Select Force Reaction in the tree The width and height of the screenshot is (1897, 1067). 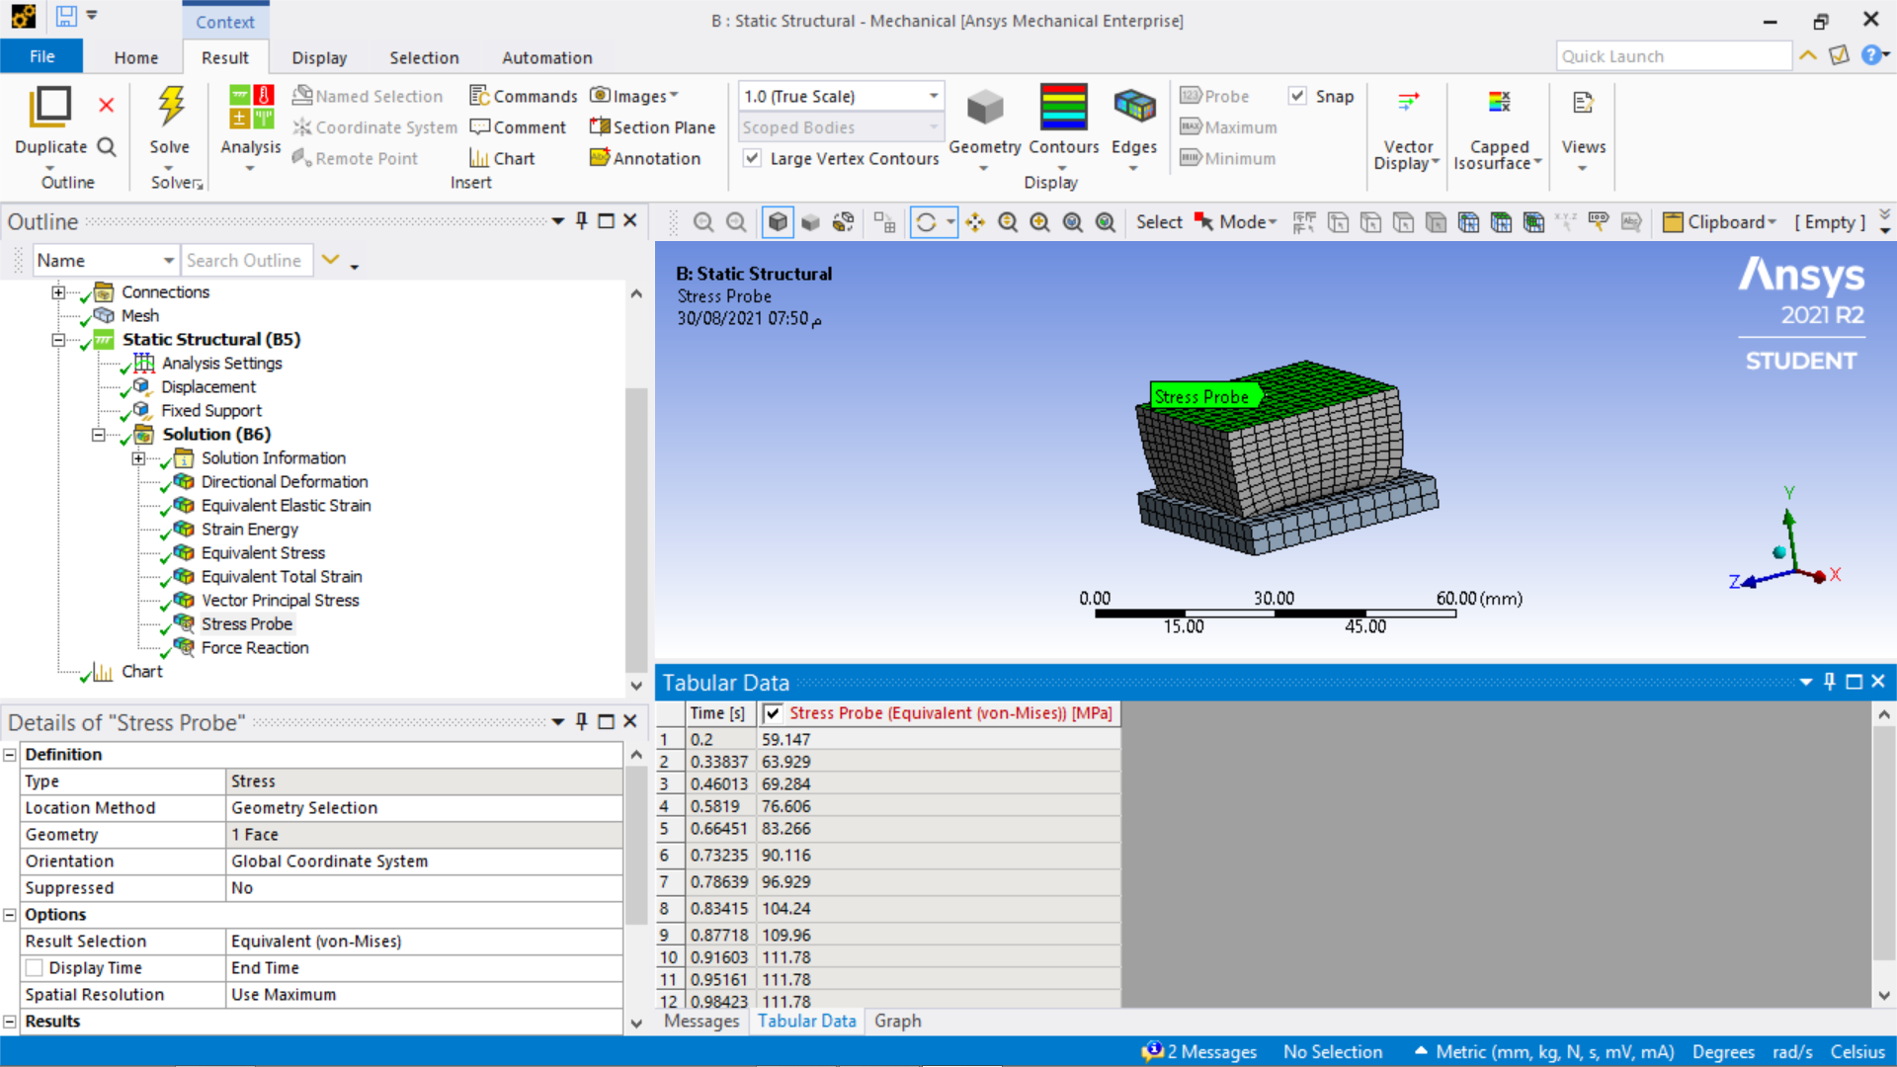pyautogui.click(x=255, y=648)
